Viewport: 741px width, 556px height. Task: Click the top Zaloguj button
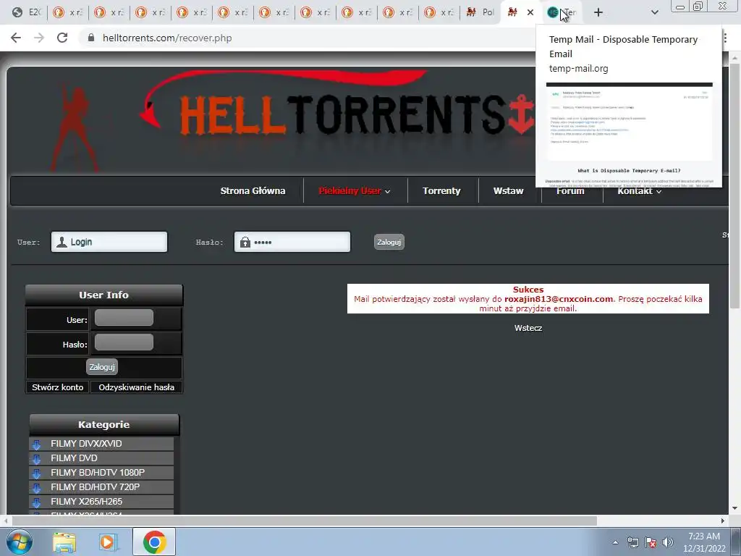(x=389, y=242)
